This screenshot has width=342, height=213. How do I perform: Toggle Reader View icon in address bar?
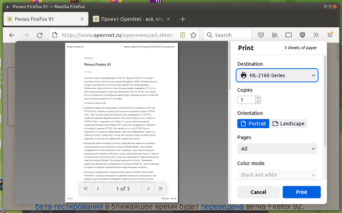point(183,35)
